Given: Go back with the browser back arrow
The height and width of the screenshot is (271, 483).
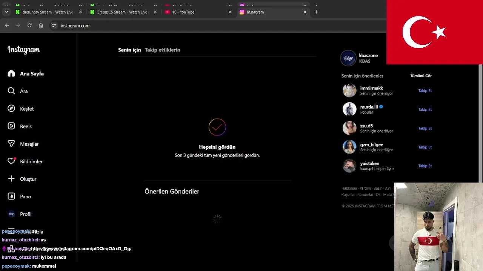Looking at the screenshot, I should tap(7, 26).
